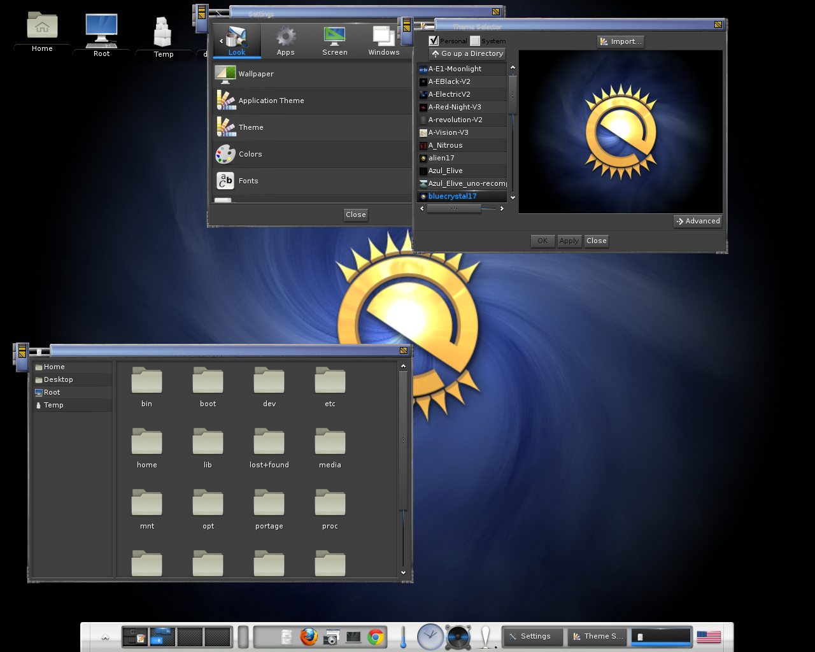Viewport: 815px width, 652px height.
Task: Select the Azul_Elive theme
Action: click(462, 171)
